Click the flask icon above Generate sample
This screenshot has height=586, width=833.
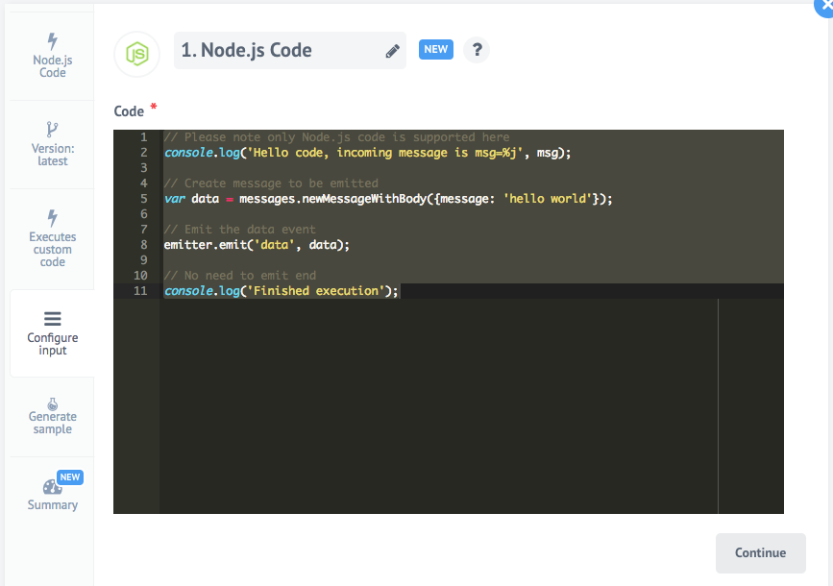pos(52,404)
